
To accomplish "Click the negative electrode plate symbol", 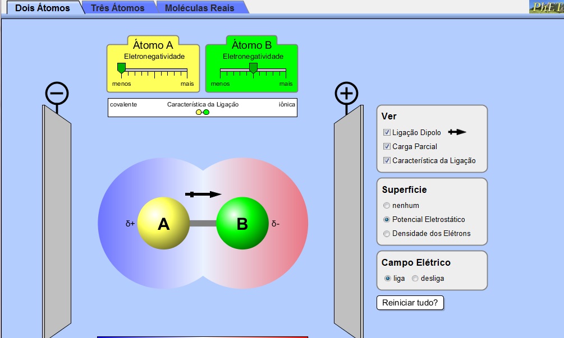I will 57,94.
